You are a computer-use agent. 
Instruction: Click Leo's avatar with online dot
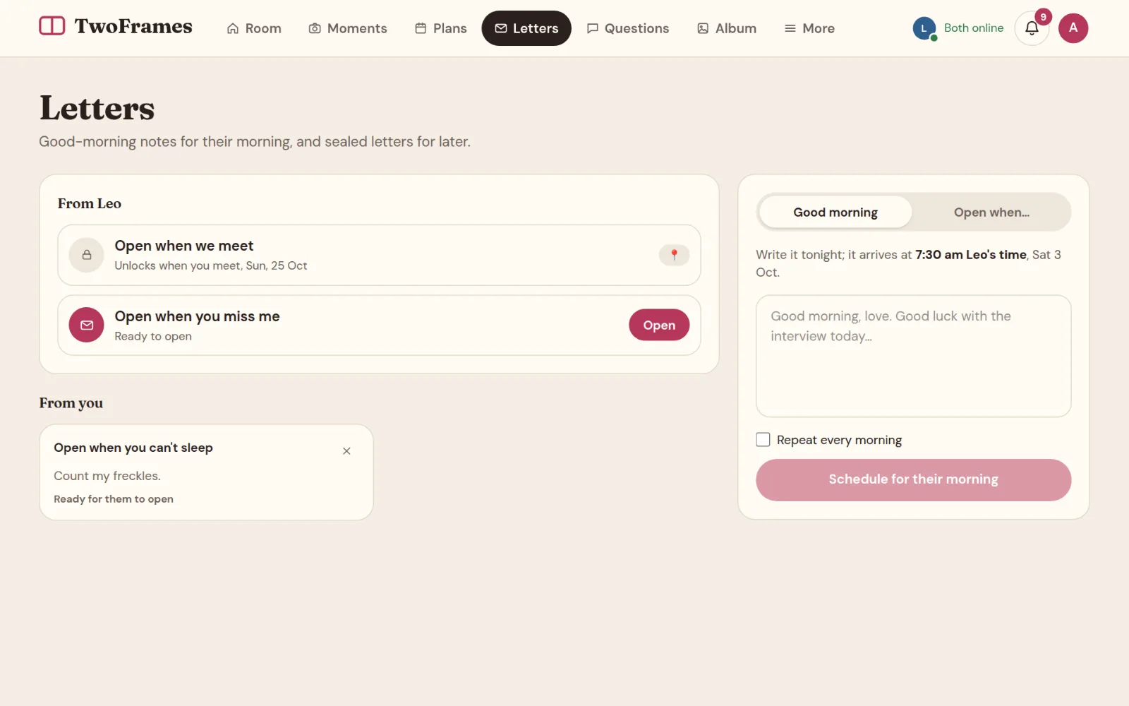924,29
